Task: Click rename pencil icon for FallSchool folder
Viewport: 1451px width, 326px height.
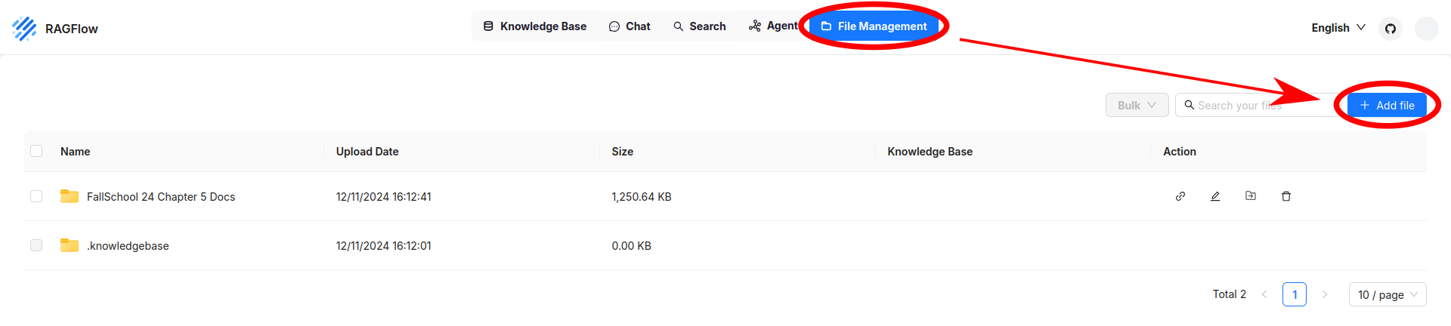Action: tap(1215, 196)
